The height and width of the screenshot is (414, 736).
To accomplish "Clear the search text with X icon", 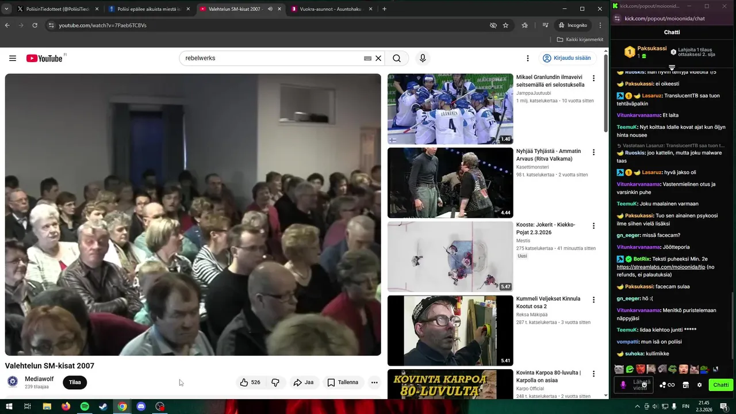I will (378, 58).
